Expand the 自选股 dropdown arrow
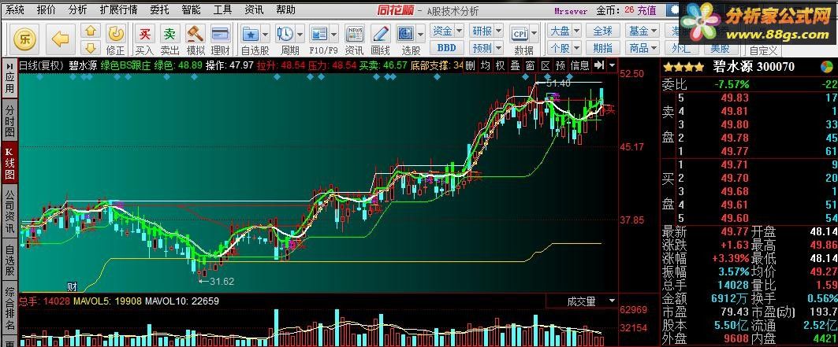The width and height of the screenshot is (838, 347). (x=265, y=34)
